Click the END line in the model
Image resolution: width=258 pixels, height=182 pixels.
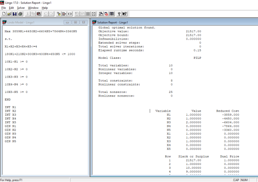[7, 99]
